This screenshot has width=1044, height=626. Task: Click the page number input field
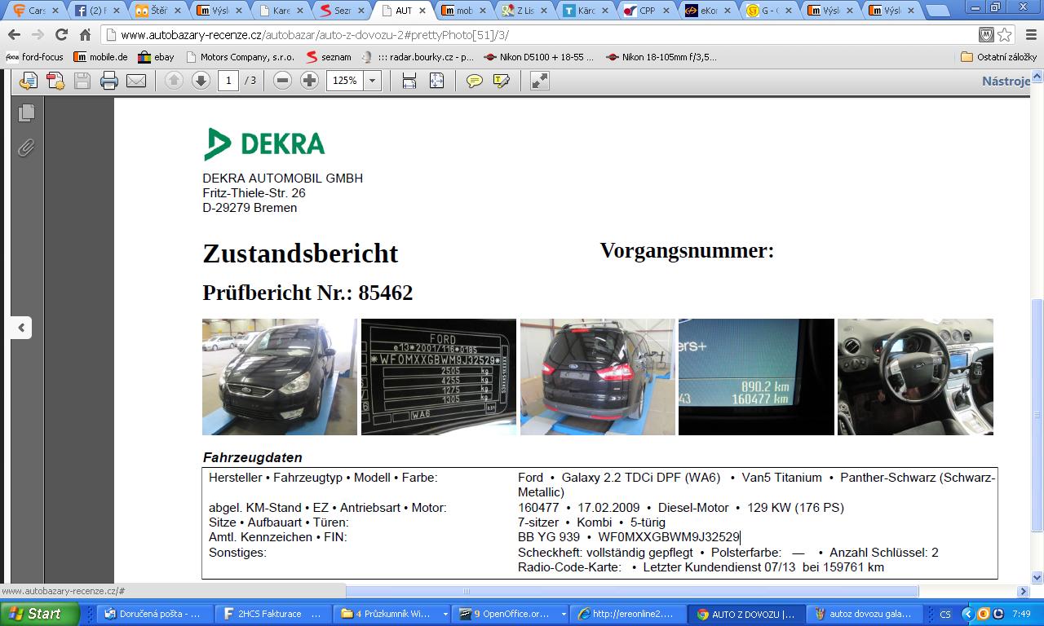point(228,81)
